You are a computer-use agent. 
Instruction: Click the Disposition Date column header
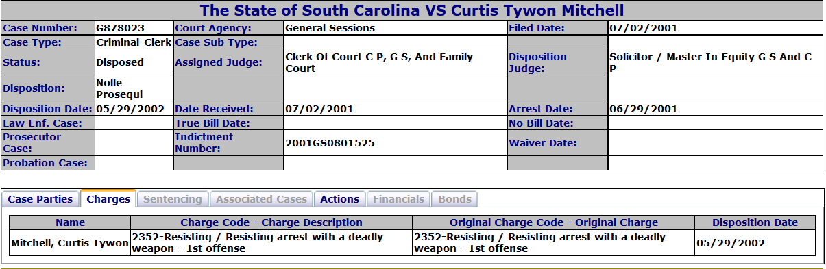[x=755, y=222]
